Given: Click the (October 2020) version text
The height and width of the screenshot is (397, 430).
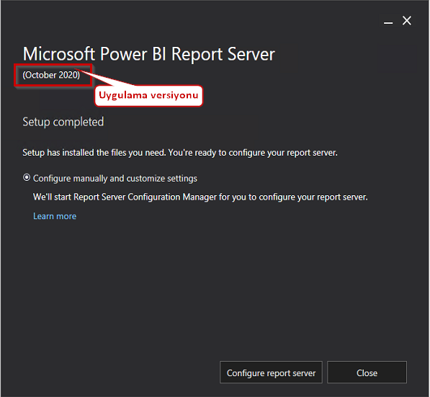Looking at the screenshot, I should click(x=51, y=75).
